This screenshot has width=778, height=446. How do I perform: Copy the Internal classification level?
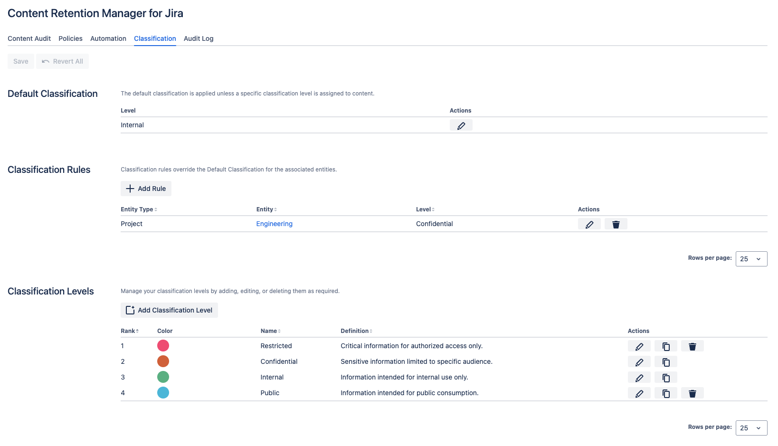(665, 378)
